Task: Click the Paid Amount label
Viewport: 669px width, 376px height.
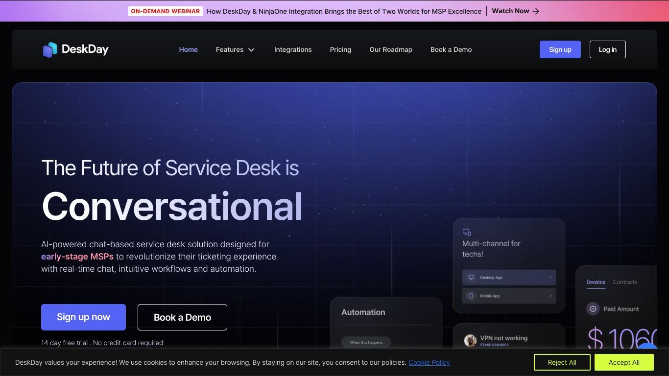Action: point(621,309)
